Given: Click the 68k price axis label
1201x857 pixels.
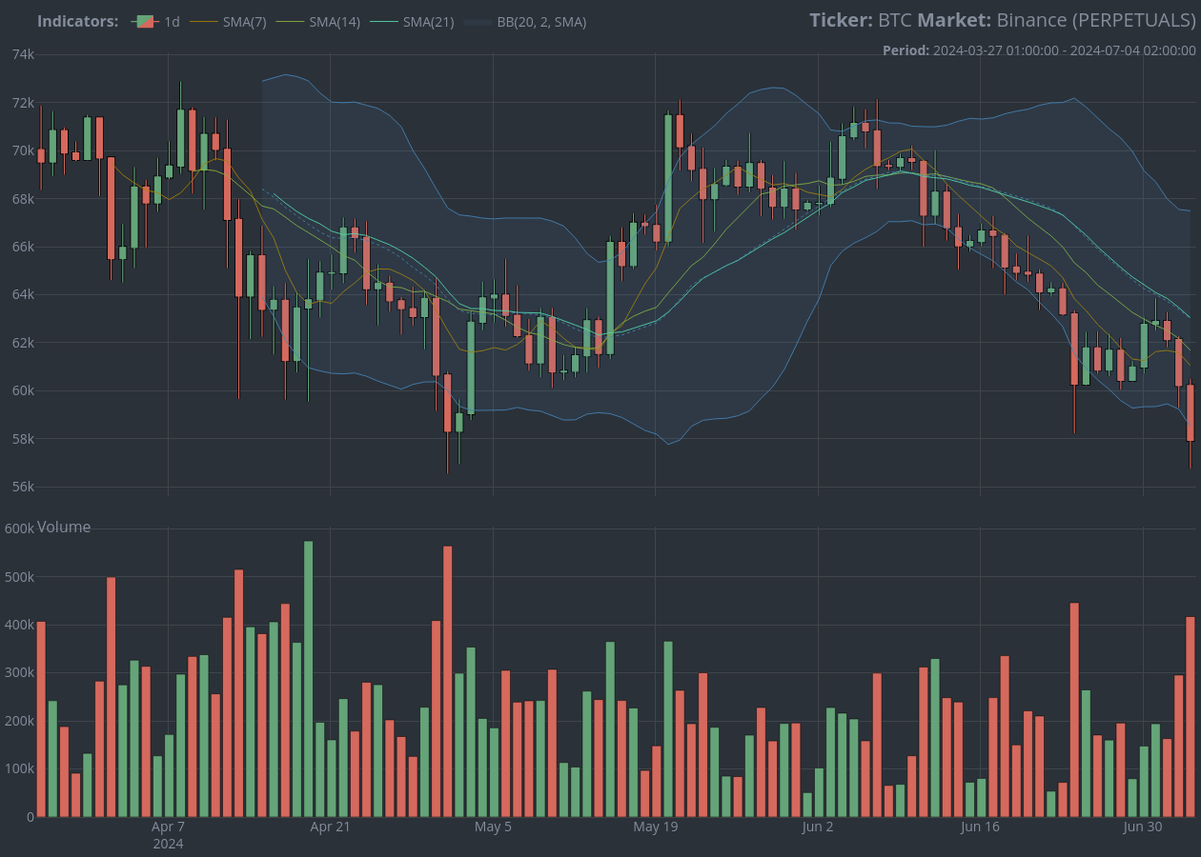Looking at the screenshot, I should pos(23,198).
